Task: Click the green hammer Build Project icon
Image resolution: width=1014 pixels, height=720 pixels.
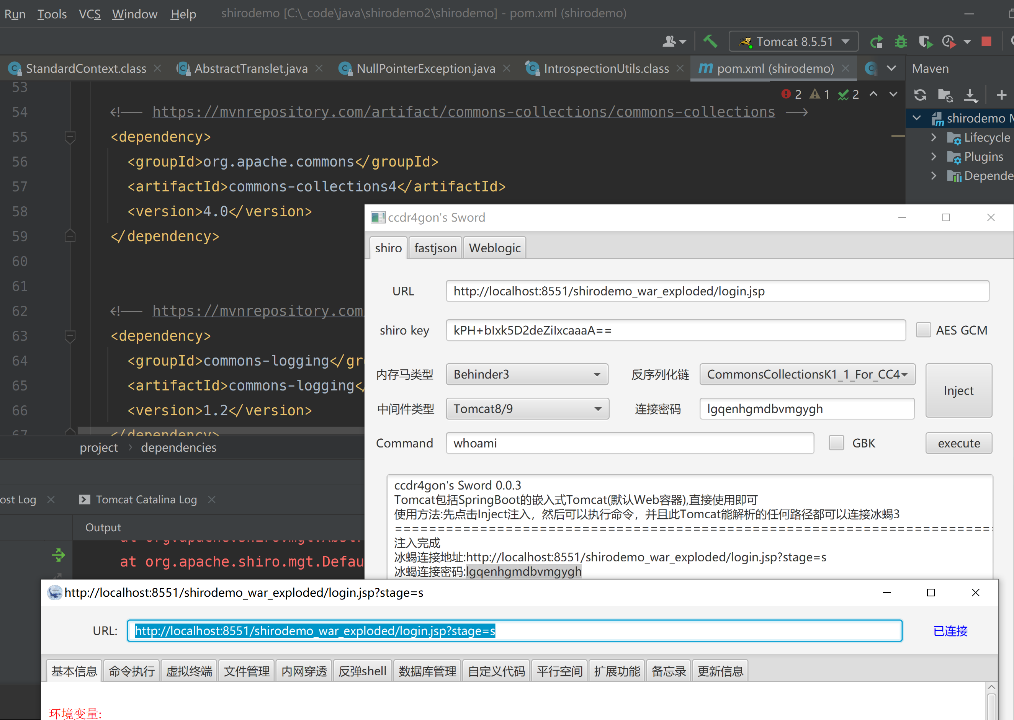Action: (x=710, y=42)
